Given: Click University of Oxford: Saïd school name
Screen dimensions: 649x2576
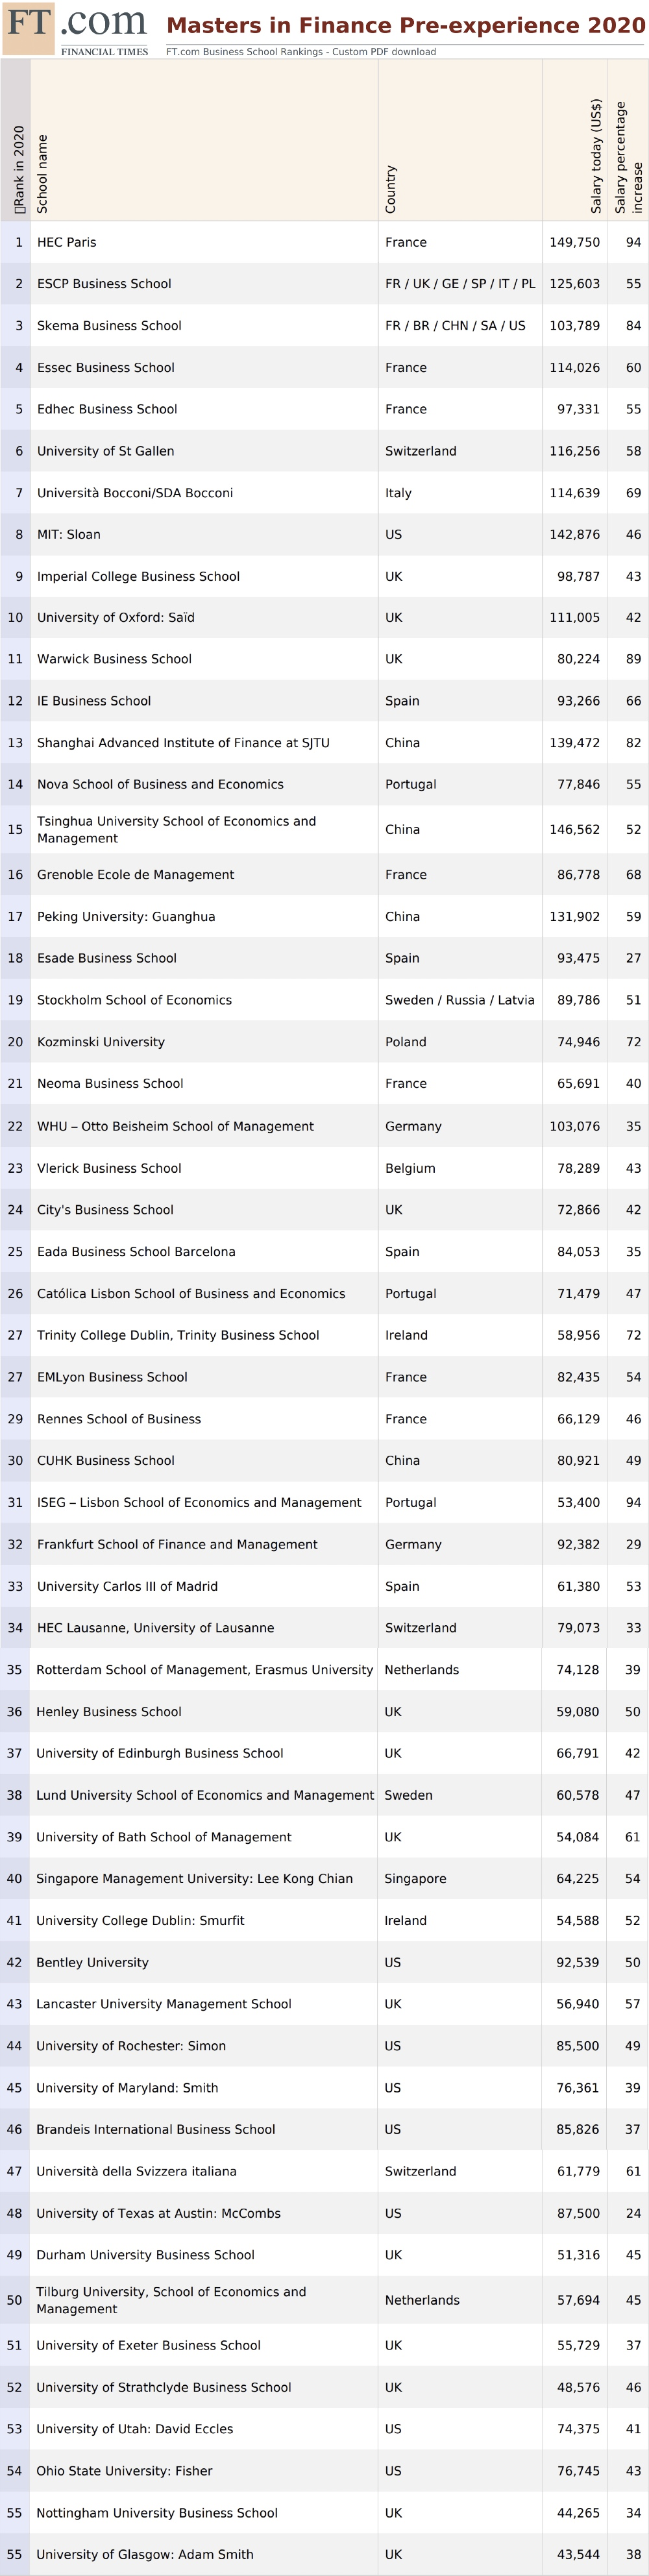Looking at the screenshot, I should point(116,618).
